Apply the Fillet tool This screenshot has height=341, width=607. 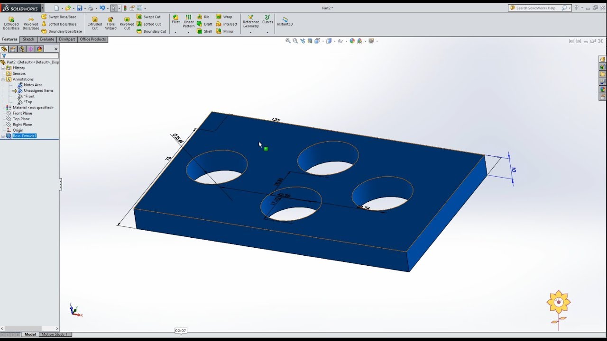point(175,19)
